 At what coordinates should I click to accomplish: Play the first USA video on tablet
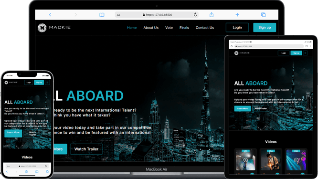(x=245, y=160)
